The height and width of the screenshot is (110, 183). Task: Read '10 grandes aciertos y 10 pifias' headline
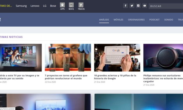tap(115, 77)
